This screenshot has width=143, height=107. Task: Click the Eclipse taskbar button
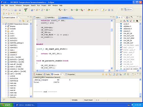26,105
